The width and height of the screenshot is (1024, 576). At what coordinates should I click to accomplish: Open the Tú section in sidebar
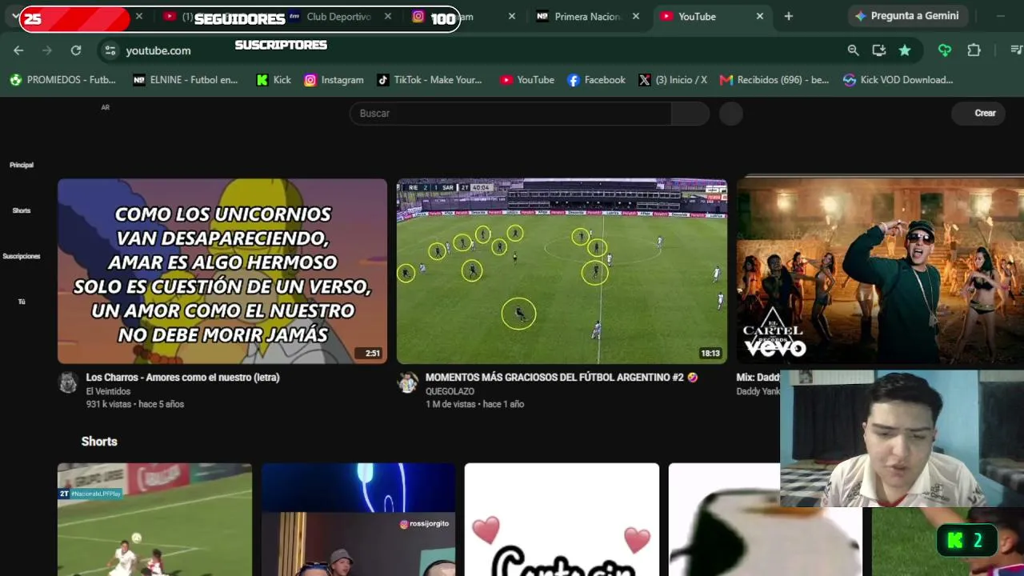[x=22, y=302]
